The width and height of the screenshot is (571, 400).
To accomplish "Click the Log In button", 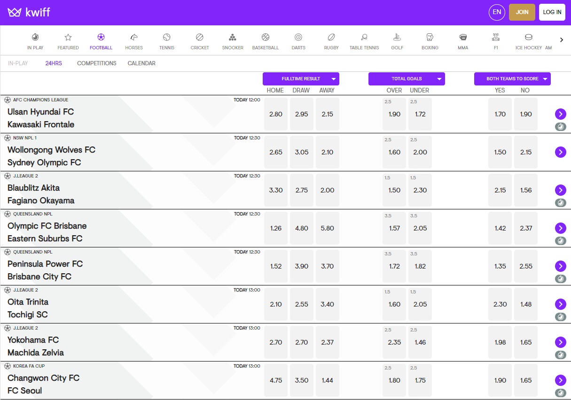I will point(552,12).
